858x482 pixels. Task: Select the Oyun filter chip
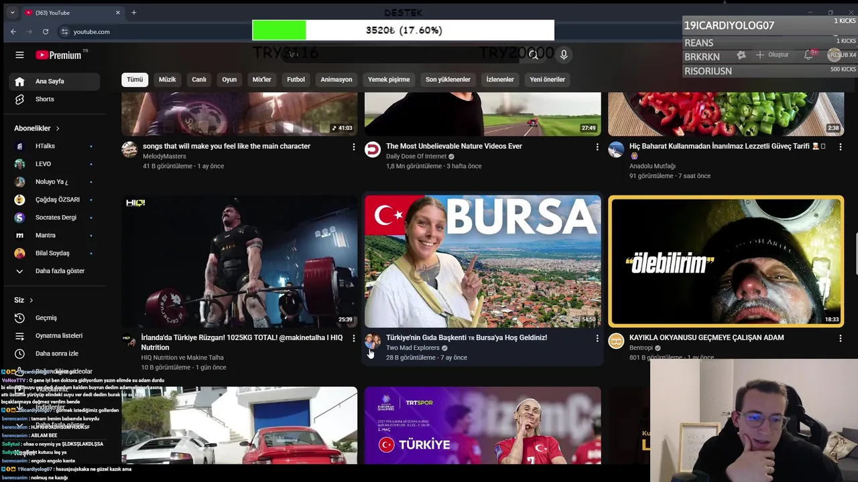[229, 79]
